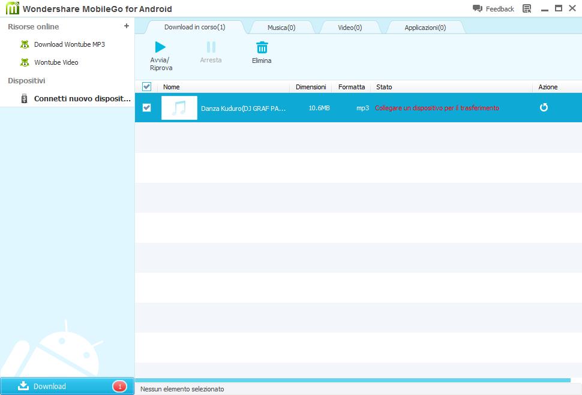Click the Feedback link

(x=500, y=9)
